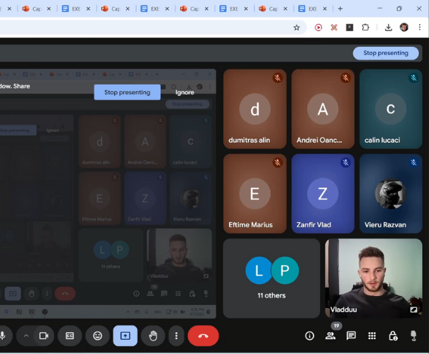Click Ignore in the shared screen preview

coord(184,92)
